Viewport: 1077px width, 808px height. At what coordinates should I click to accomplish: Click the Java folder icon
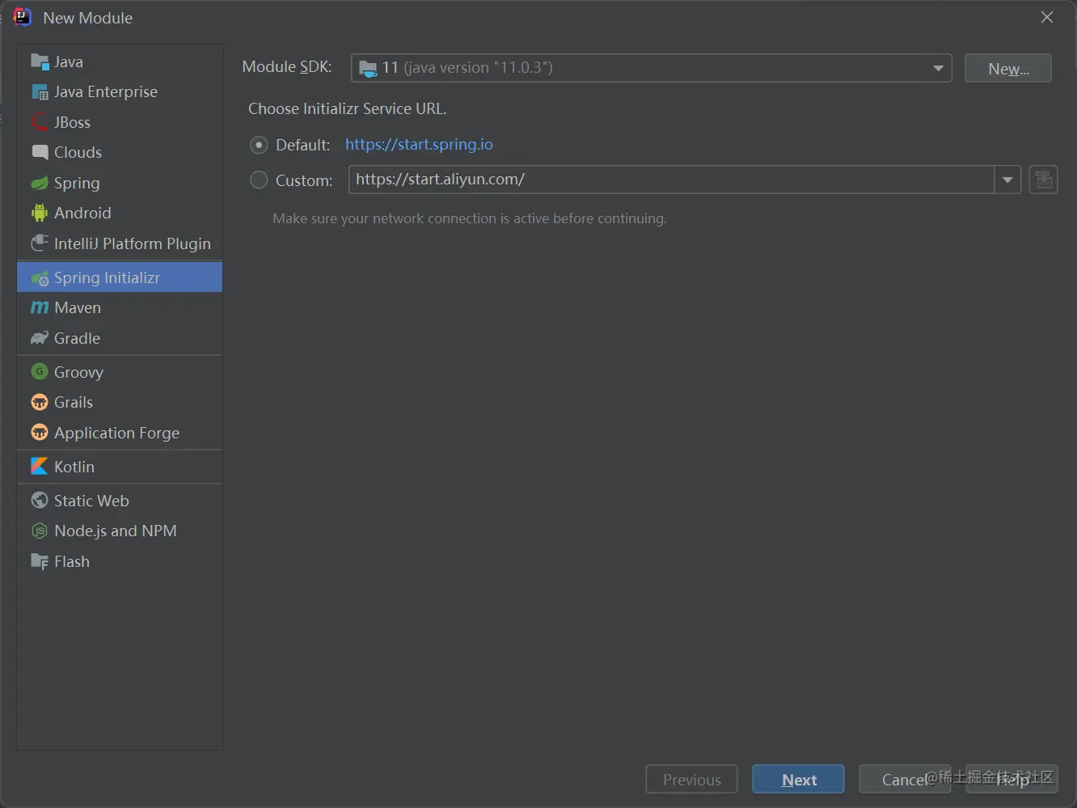point(40,61)
